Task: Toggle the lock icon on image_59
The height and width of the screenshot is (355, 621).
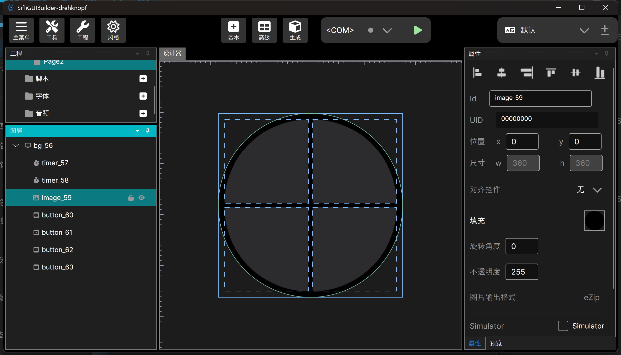Action: 131,198
